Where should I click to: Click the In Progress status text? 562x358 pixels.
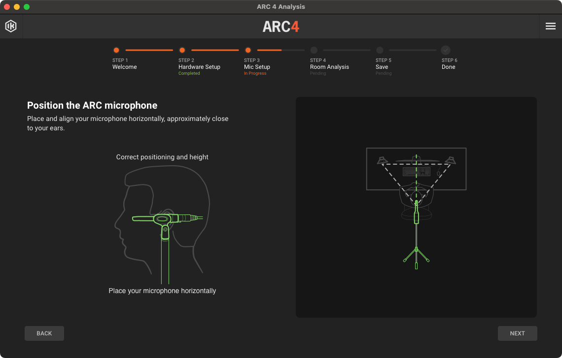pos(255,73)
